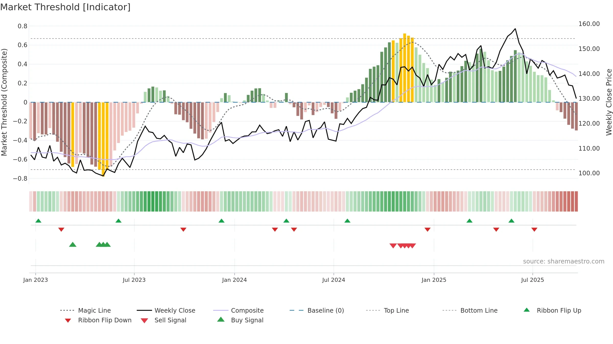Viewport: 613px width, 344px height.
Task: Click the dark red ribbon segment at far right
Action: click(x=576, y=201)
